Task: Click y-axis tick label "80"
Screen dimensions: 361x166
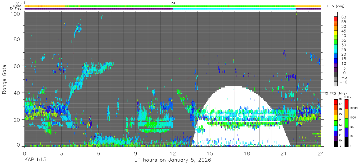Action: coord(17,39)
